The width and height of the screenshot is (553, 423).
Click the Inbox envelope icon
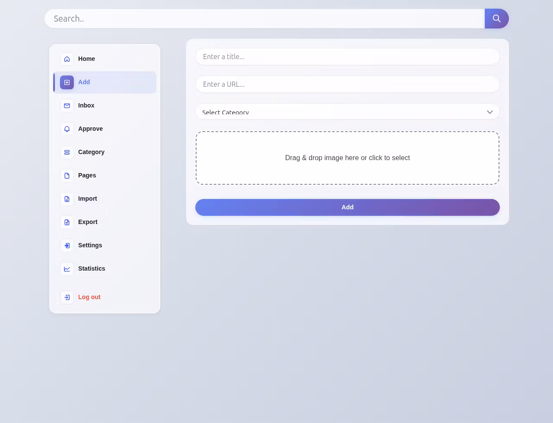(x=67, y=106)
